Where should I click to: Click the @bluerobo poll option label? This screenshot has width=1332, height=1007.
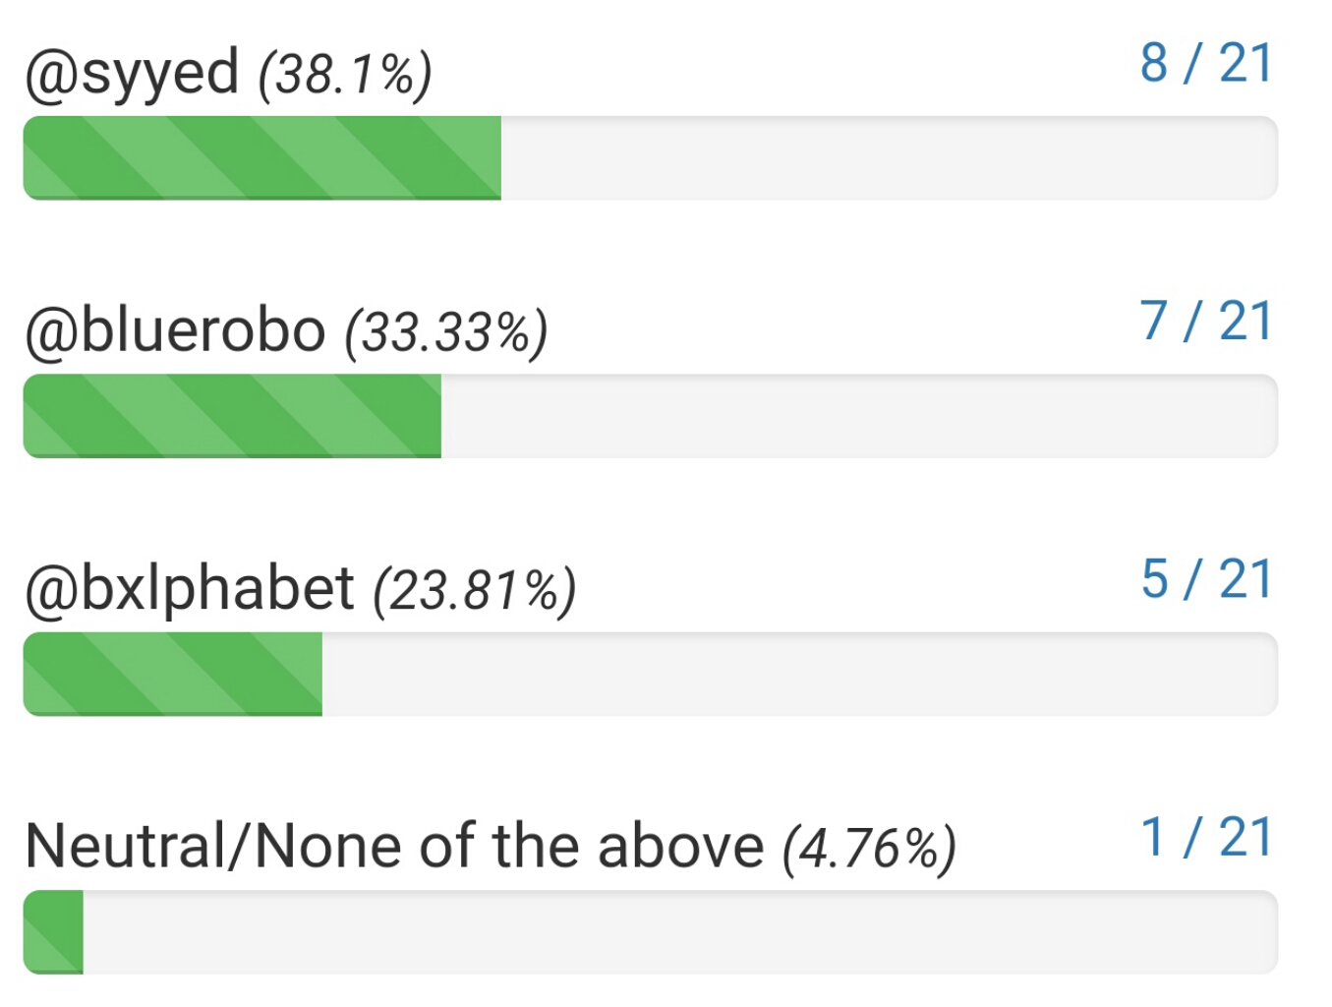click(x=175, y=331)
